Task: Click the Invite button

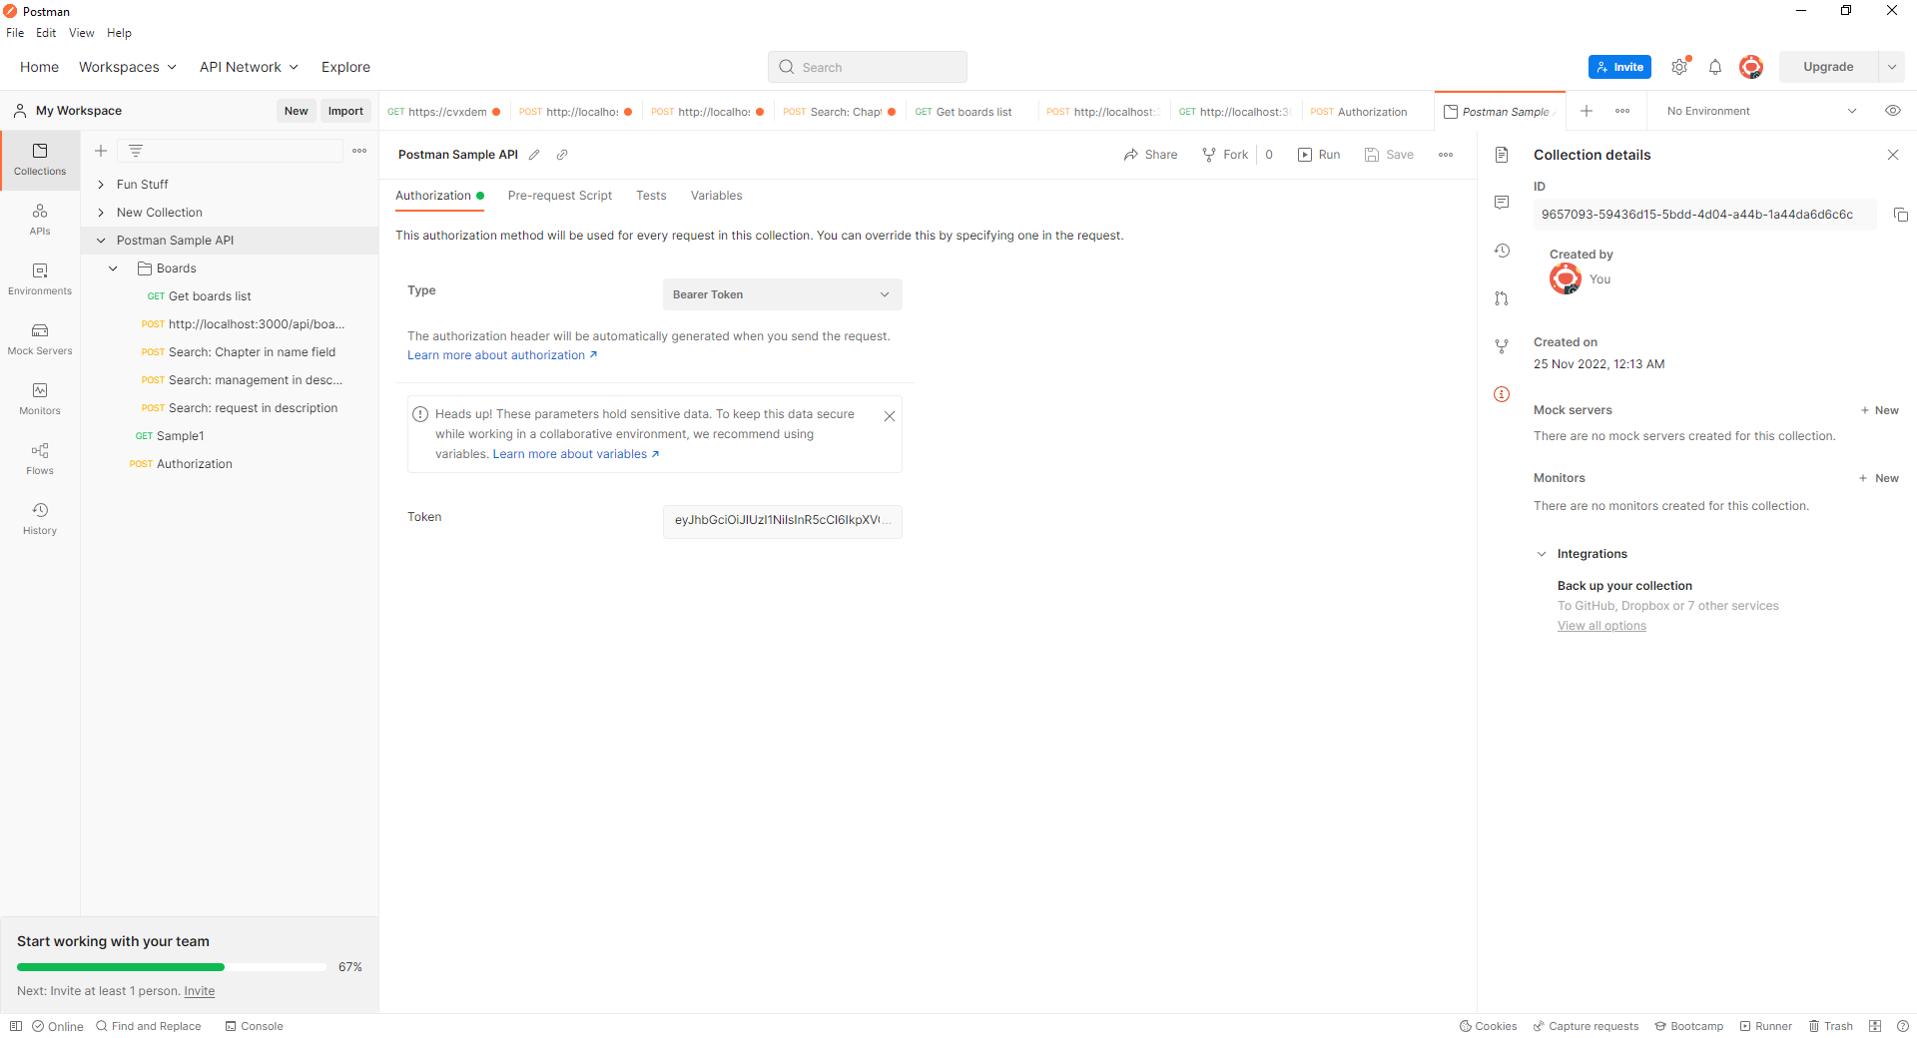Action: coord(1619,67)
